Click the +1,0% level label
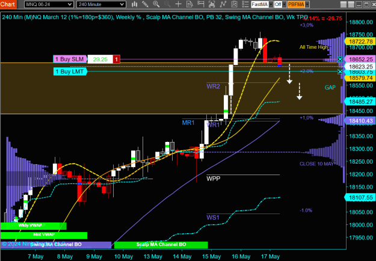This screenshot has height=261, width=376. tap(306, 118)
